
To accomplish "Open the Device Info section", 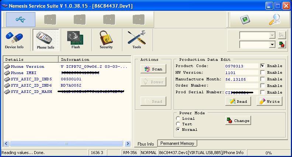I will pos(14,40).
